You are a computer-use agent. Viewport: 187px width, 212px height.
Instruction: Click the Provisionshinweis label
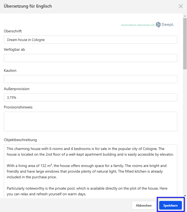coord(18,107)
